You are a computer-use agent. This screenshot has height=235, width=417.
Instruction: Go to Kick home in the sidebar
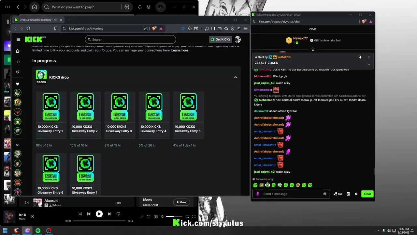coord(18,51)
